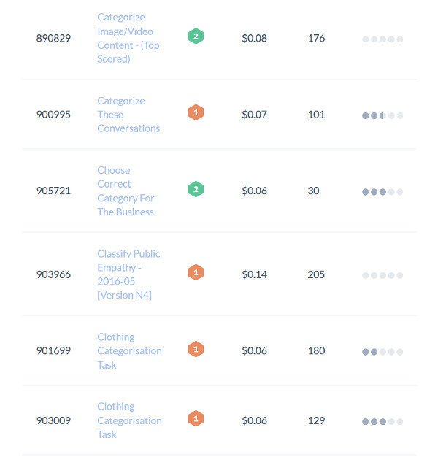Click empty rating dots for job 903966
The height and width of the screenshot is (465, 438).
tap(383, 275)
